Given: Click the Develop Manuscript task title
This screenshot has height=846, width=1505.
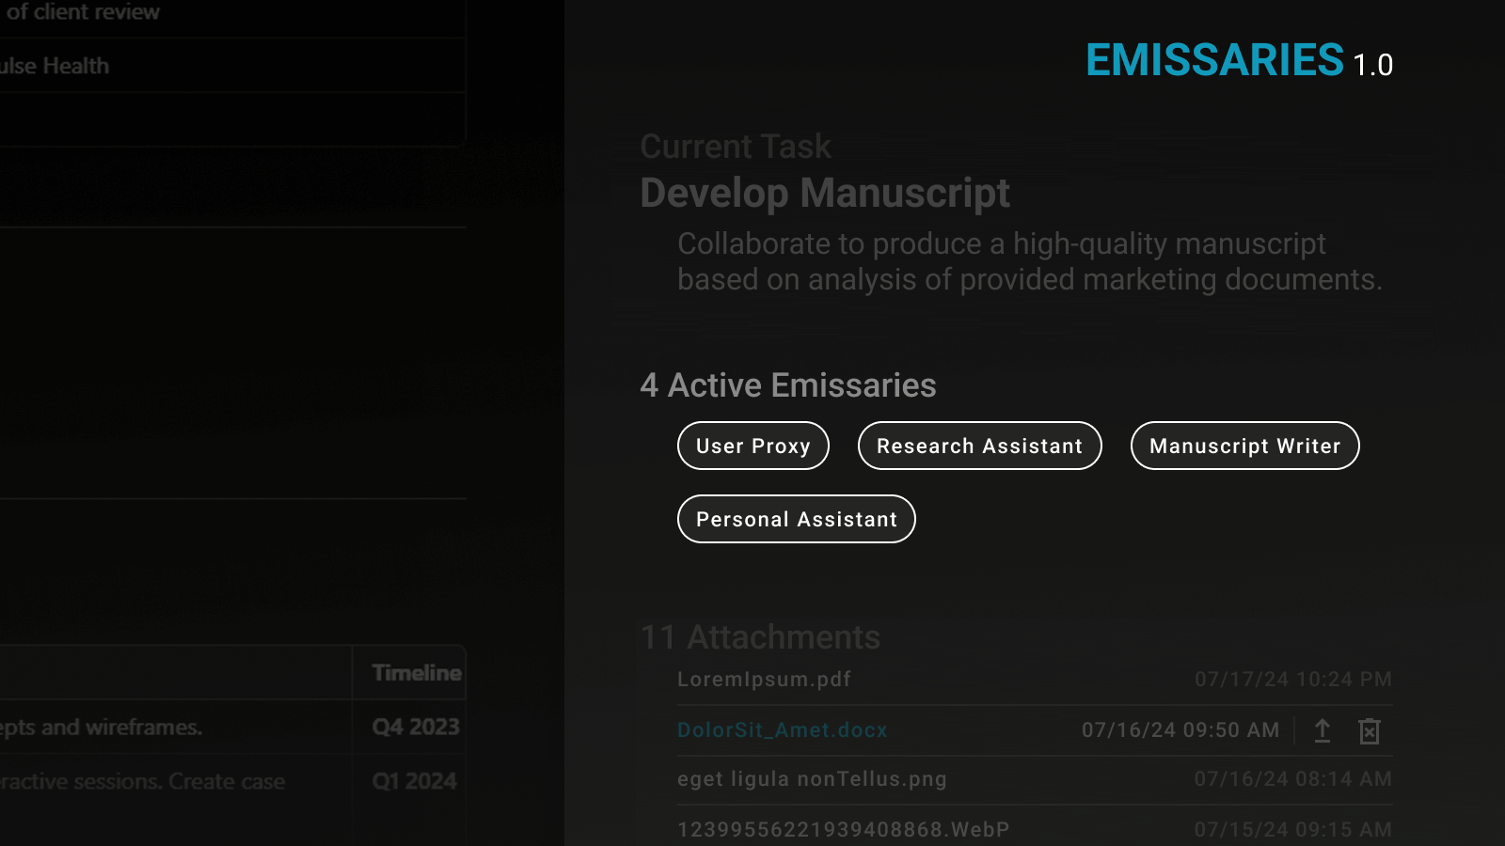Looking at the screenshot, I should click(824, 193).
